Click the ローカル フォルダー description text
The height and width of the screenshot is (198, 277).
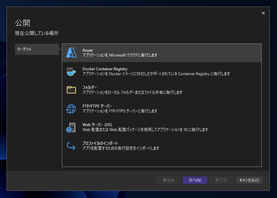coord(132,92)
